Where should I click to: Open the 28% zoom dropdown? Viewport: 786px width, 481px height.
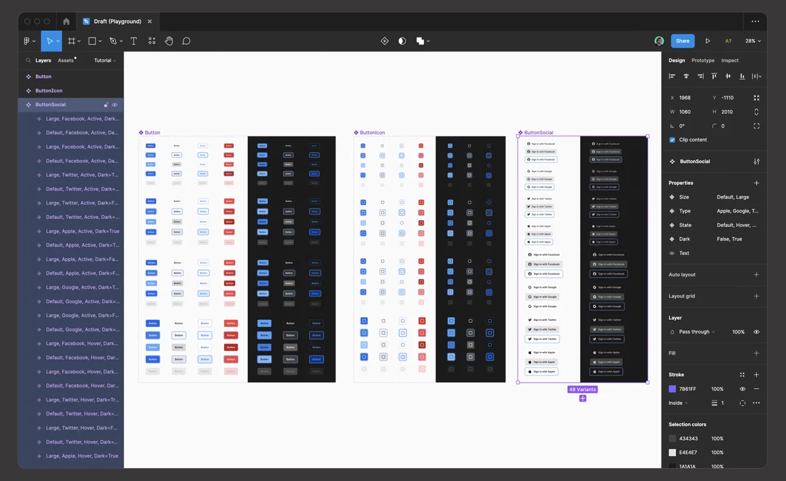coord(753,41)
